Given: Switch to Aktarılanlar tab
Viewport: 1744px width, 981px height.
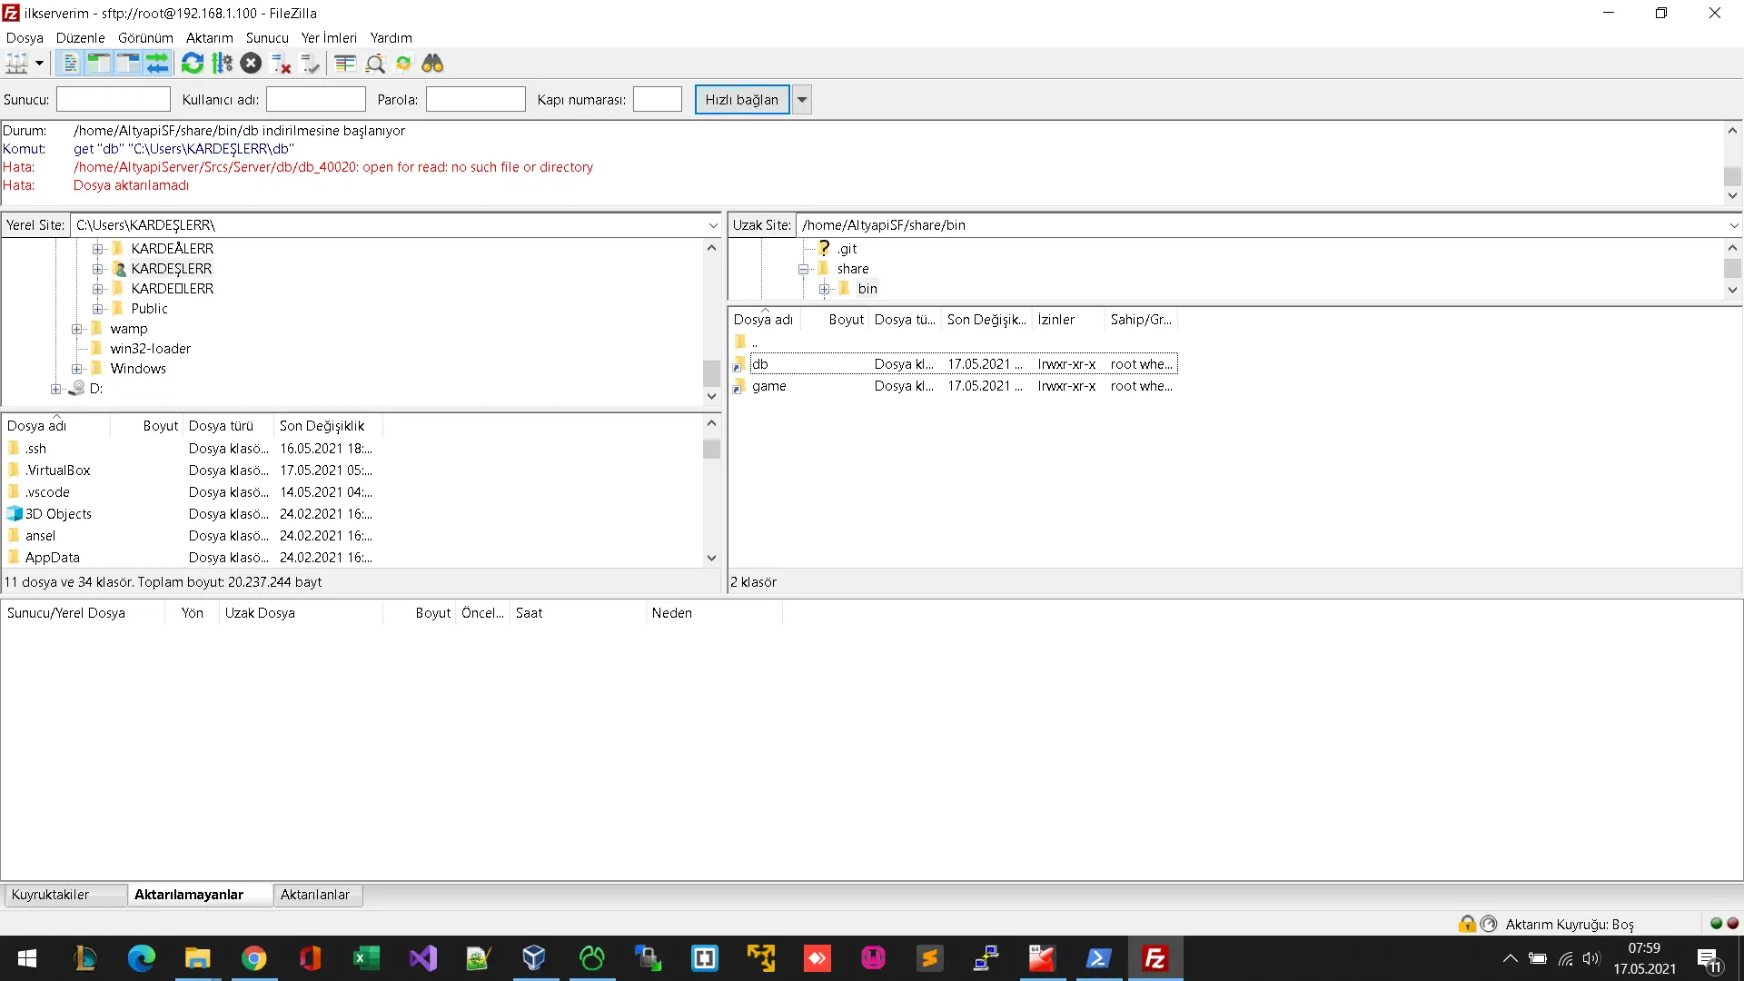Looking at the screenshot, I should pyautogui.click(x=314, y=895).
